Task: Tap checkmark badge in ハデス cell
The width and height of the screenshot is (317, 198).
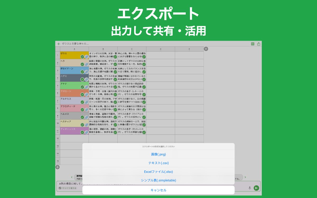Action: click(x=82, y=79)
